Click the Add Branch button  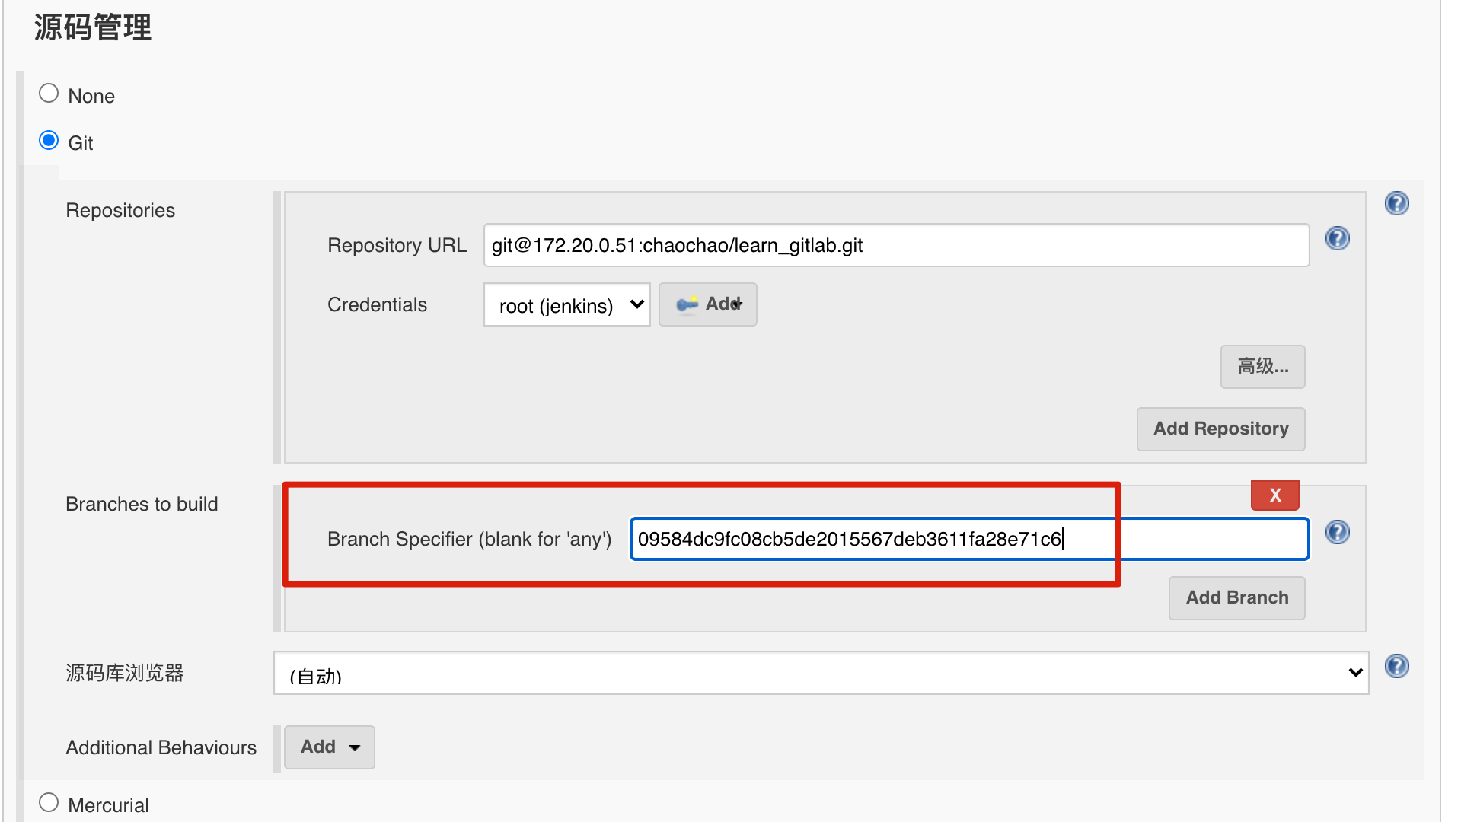point(1236,598)
